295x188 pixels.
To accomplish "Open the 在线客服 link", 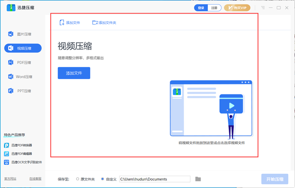I will click(35, 178).
